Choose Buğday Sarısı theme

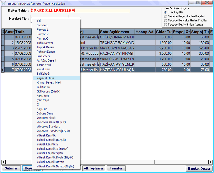pos(56,113)
